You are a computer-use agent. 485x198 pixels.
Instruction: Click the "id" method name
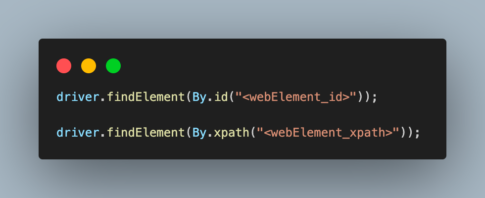(221, 97)
